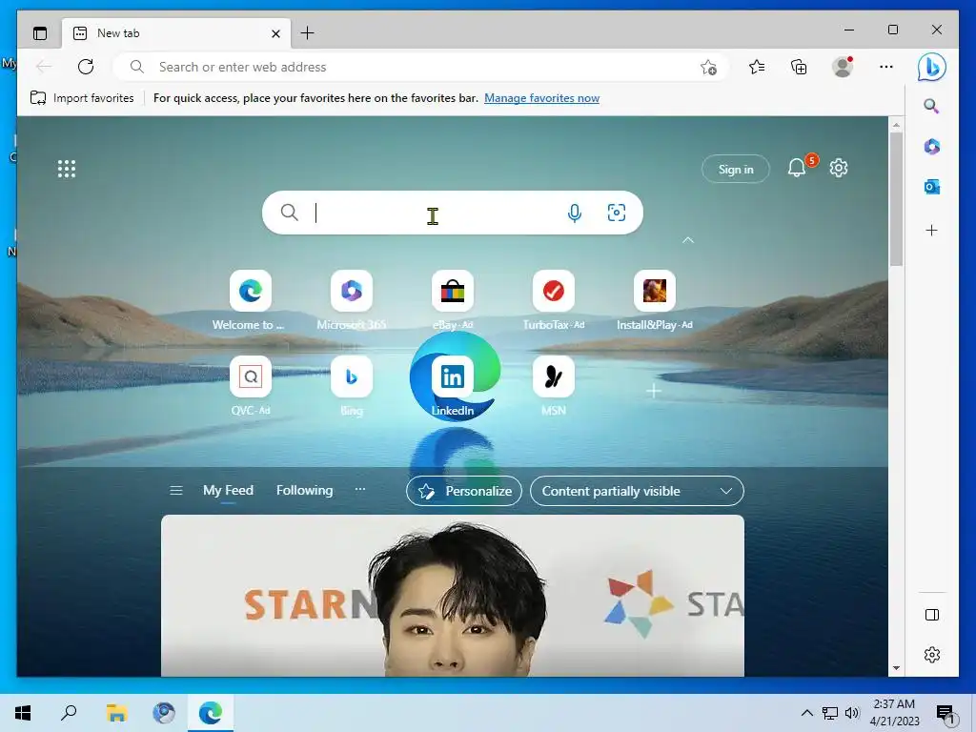Add this page to favorites star icon

(x=708, y=68)
